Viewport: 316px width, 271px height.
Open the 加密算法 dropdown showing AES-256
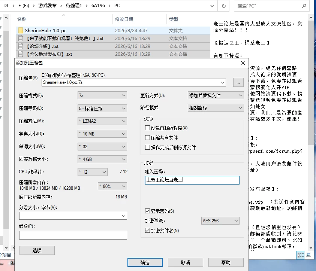(x=220, y=221)
